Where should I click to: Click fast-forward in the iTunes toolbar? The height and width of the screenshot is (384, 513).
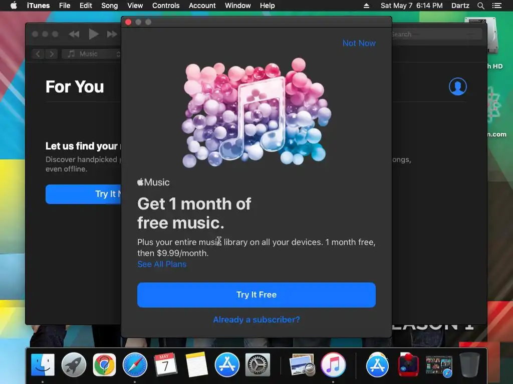[112, 34]
